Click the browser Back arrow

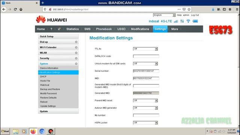[4, 9]
